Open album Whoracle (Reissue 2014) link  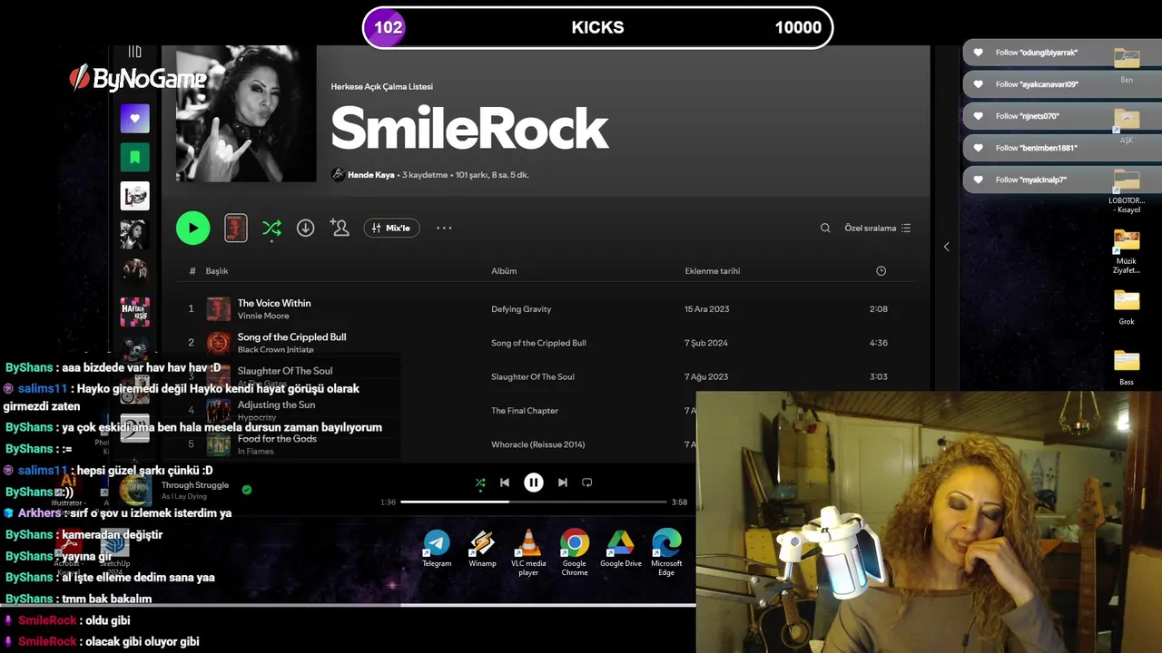pos(538,444)
